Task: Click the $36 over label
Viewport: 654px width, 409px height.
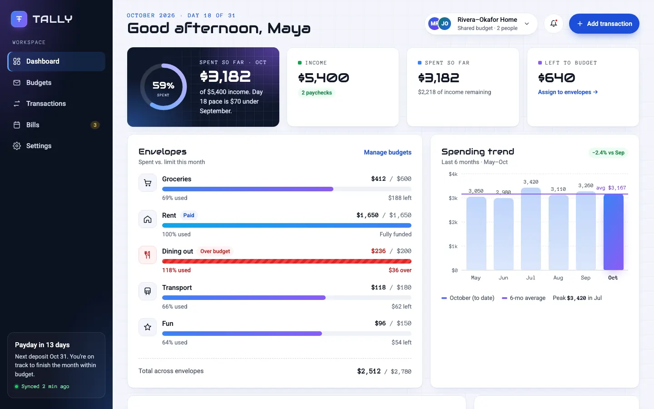Action: click(400, 270)
